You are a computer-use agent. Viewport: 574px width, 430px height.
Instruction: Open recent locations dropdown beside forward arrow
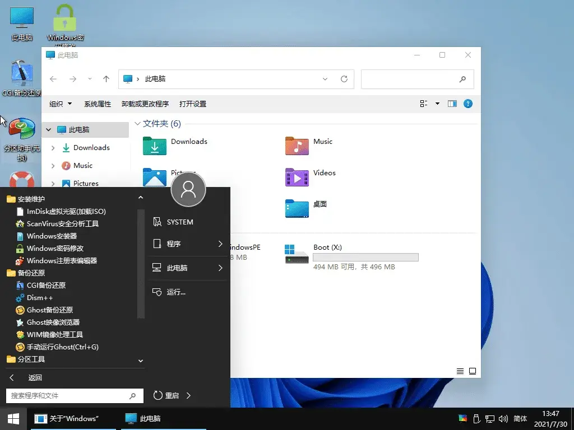90,79
